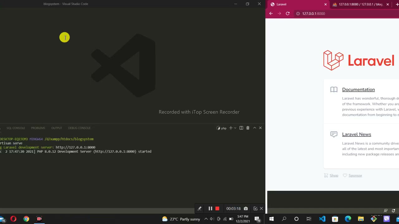Open Visual Studio Code from recorded taskbar
Screen dimensions: 399x224
pyautogui.click(x=322, y=219)
